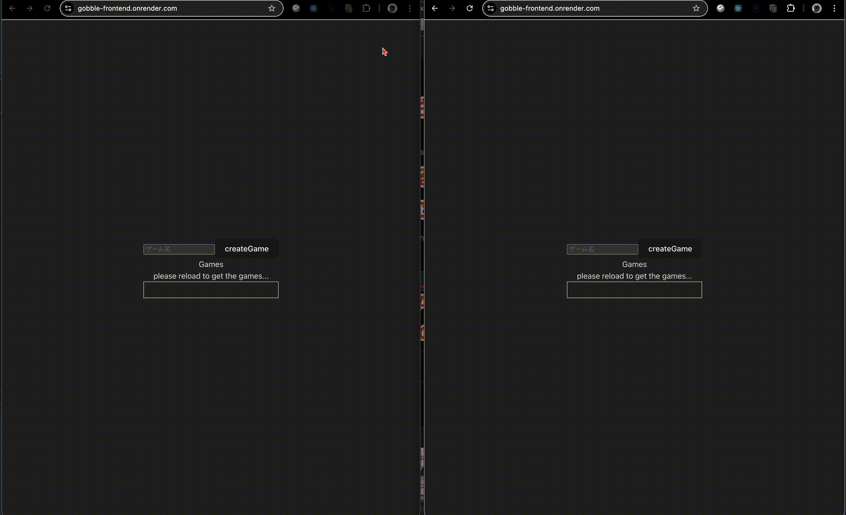Open Chrome three-dot menu in left window
846x515 pixels.
410,8
